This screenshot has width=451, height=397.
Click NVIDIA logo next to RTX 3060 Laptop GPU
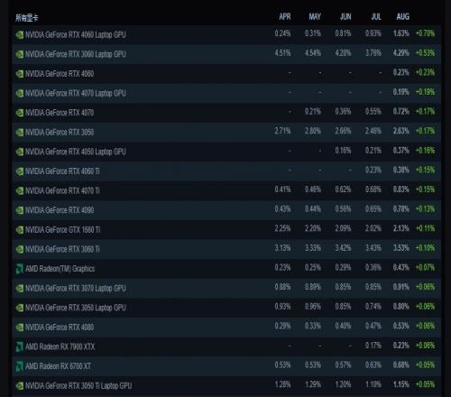point(20,54)
